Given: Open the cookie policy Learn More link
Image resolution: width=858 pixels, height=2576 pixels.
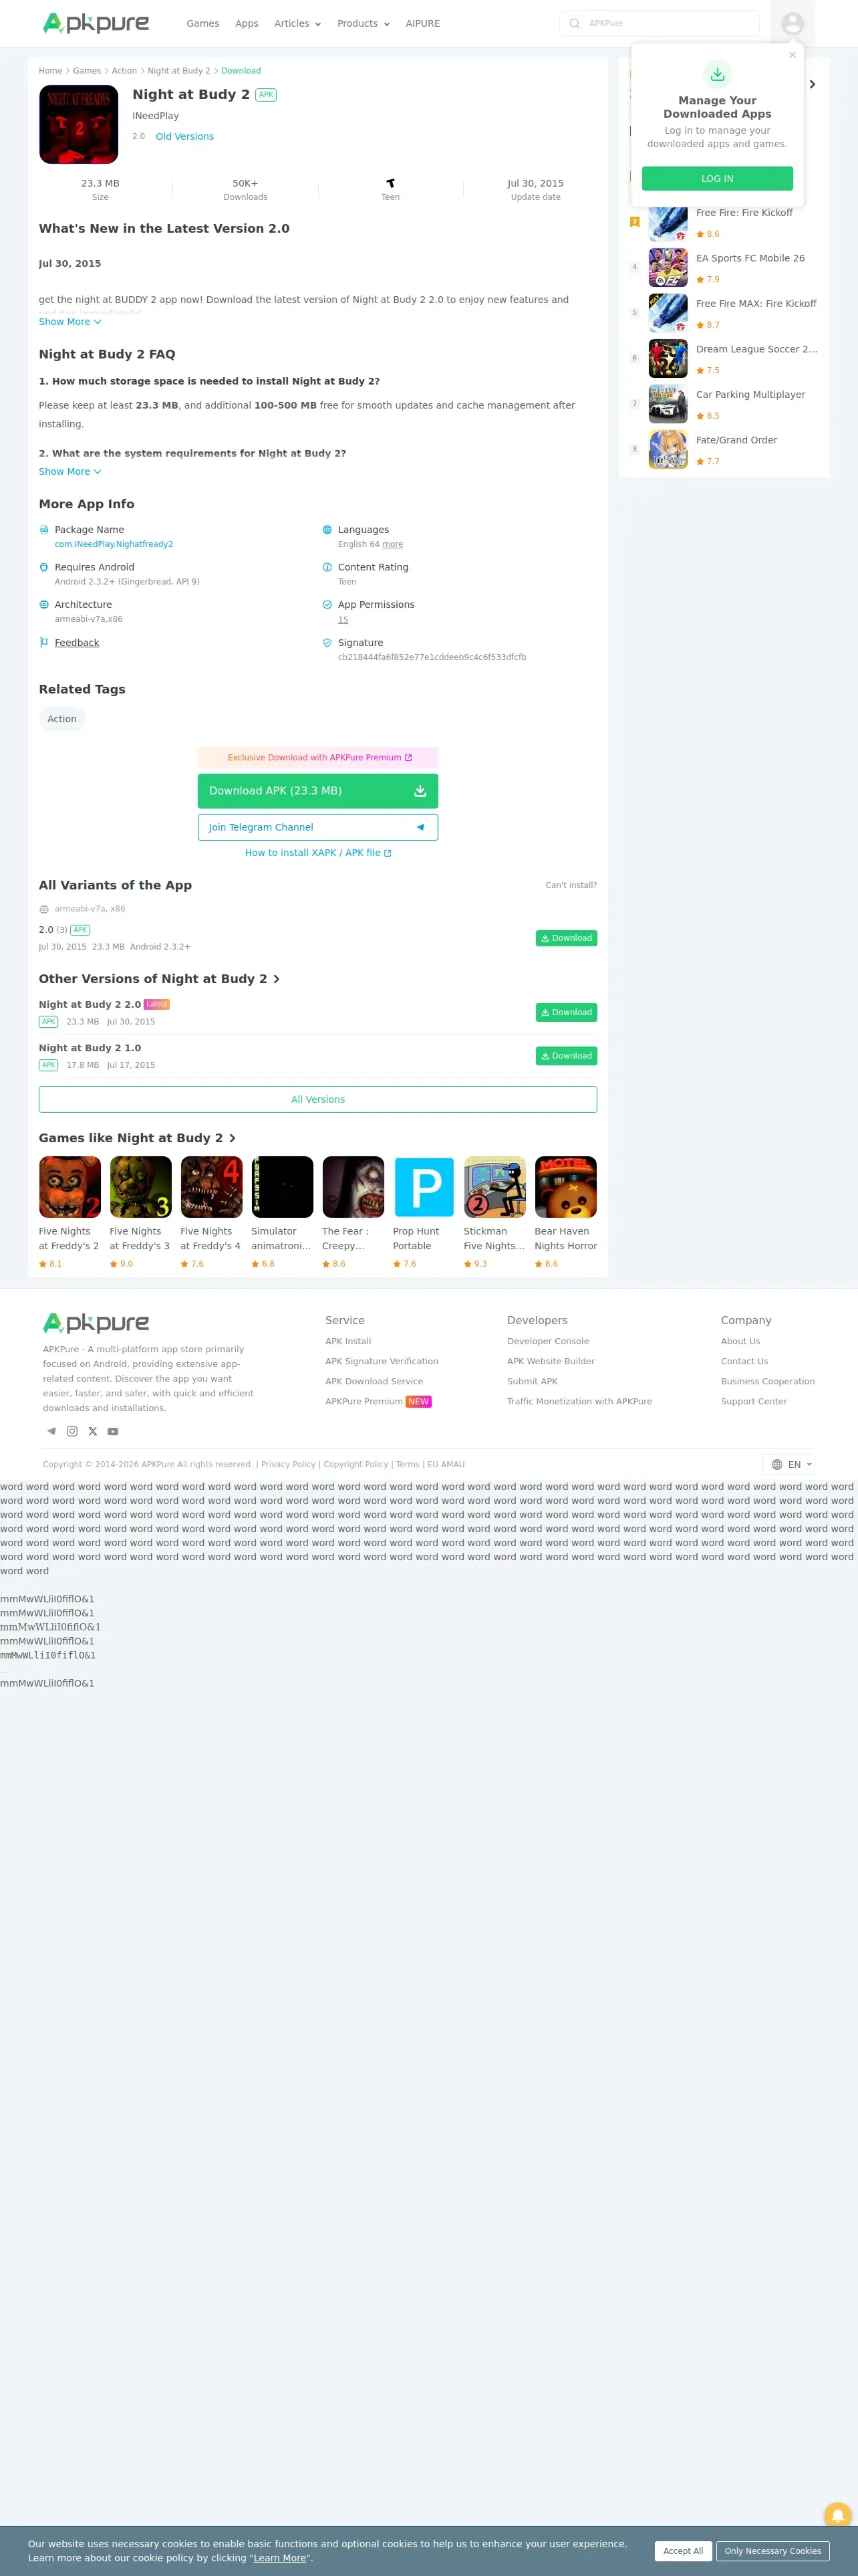Looking at the screenshot, I should tap(280, 2558).
